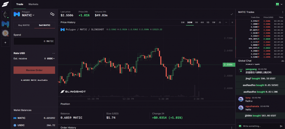Select the Polygon network icon in sidebar
Screen dimensions: 285x129
(5, 24)
